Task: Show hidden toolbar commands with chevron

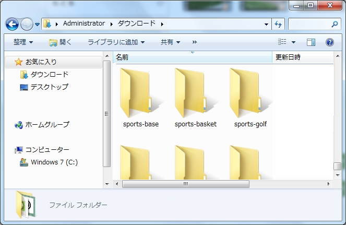Action: pyautogui.click(x=195, y=42)
